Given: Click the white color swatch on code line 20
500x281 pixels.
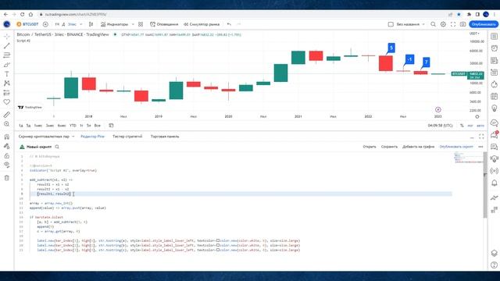Looking at the screenshot, I should [x=218, y=245].
